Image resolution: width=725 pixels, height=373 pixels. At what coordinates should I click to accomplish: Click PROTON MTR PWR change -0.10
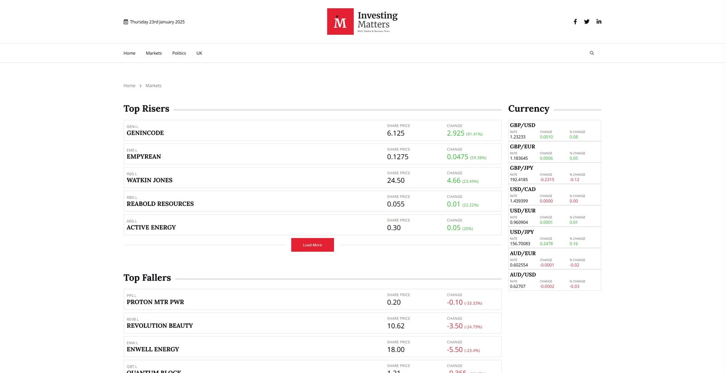click(x=454, y=302)
